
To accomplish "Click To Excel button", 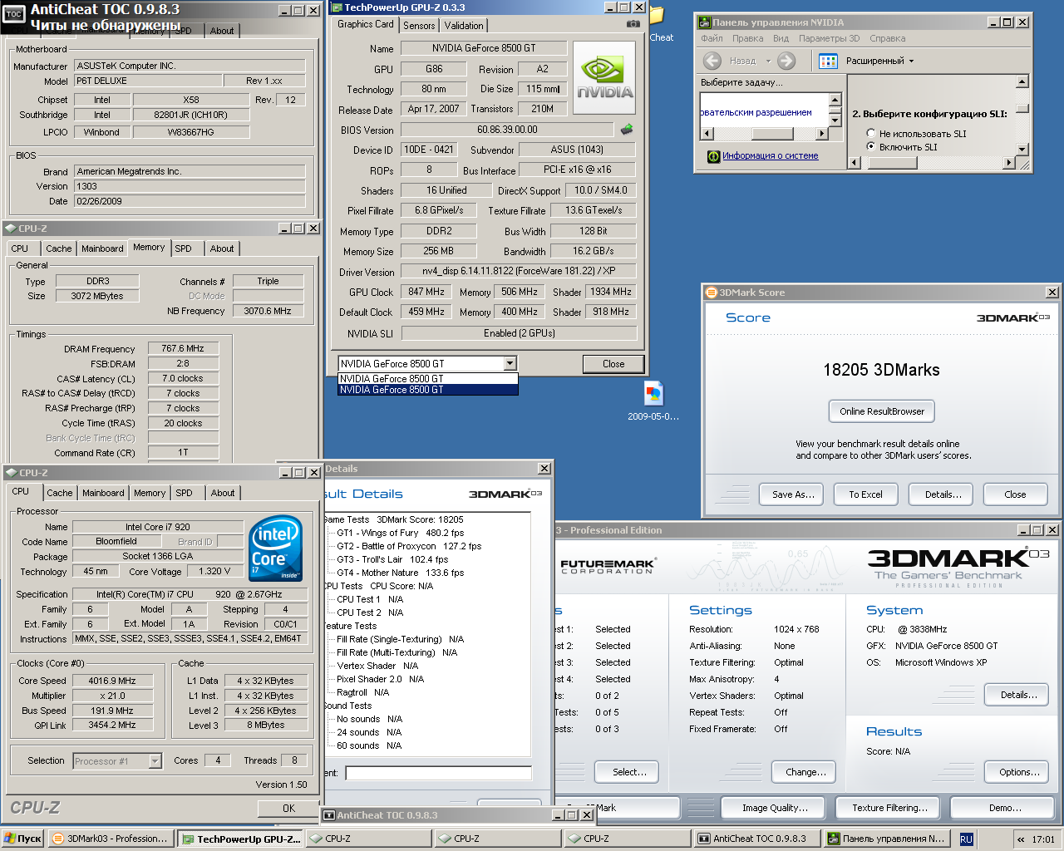I will 865,494.
